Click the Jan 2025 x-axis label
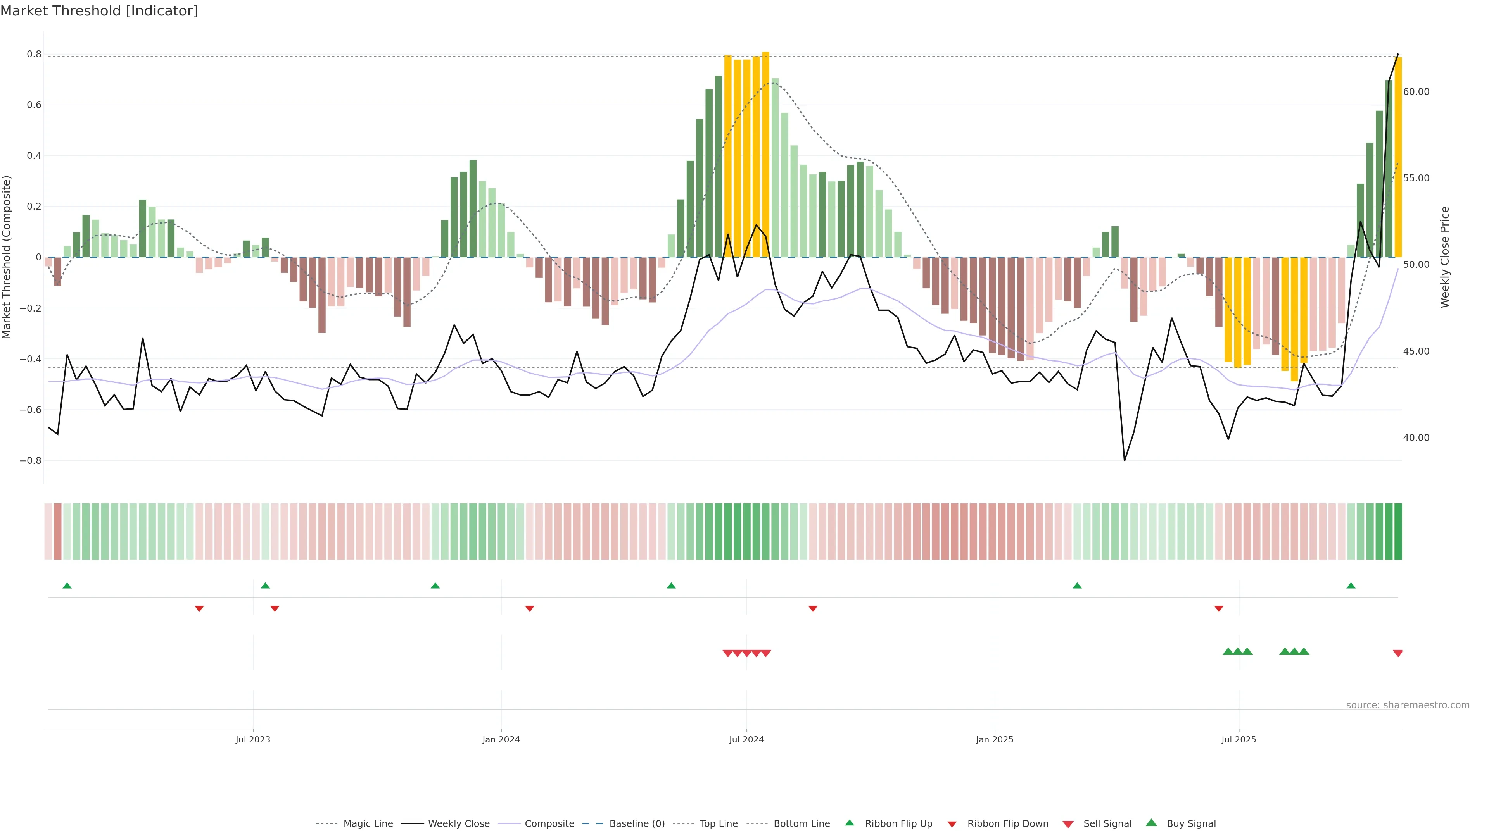1489x837 pixels. tap(994, 739)
